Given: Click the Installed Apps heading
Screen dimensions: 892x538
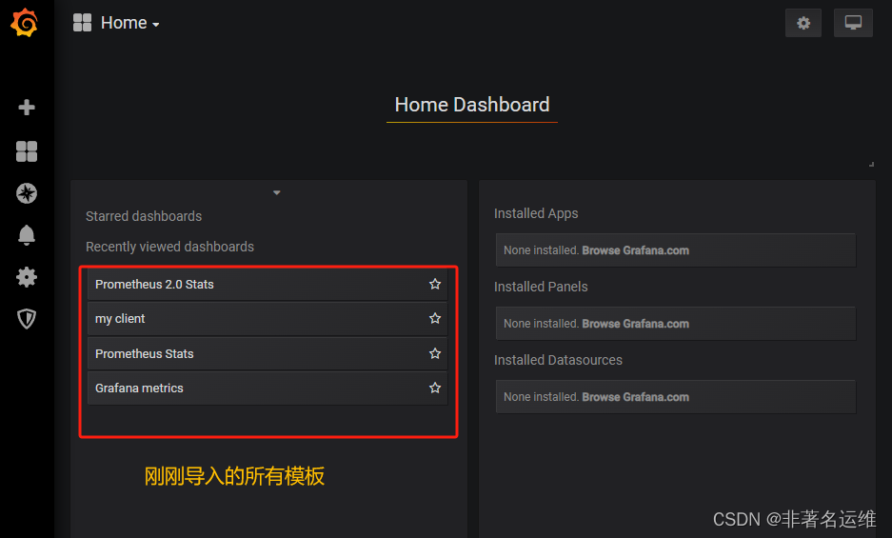Looking at the screenshot, I should pyautogui.click(x=535, y=213).
